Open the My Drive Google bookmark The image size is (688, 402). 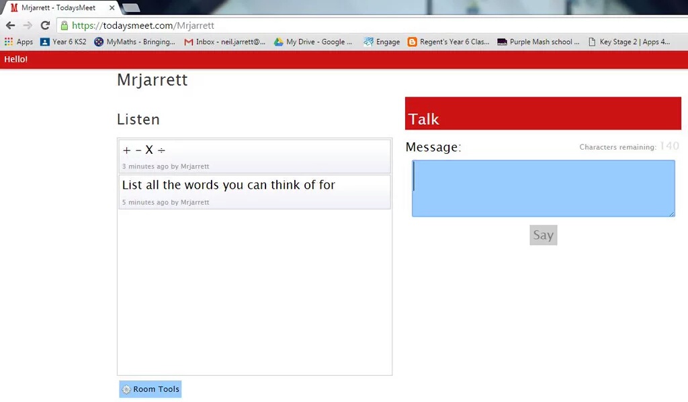click(313, 42)
